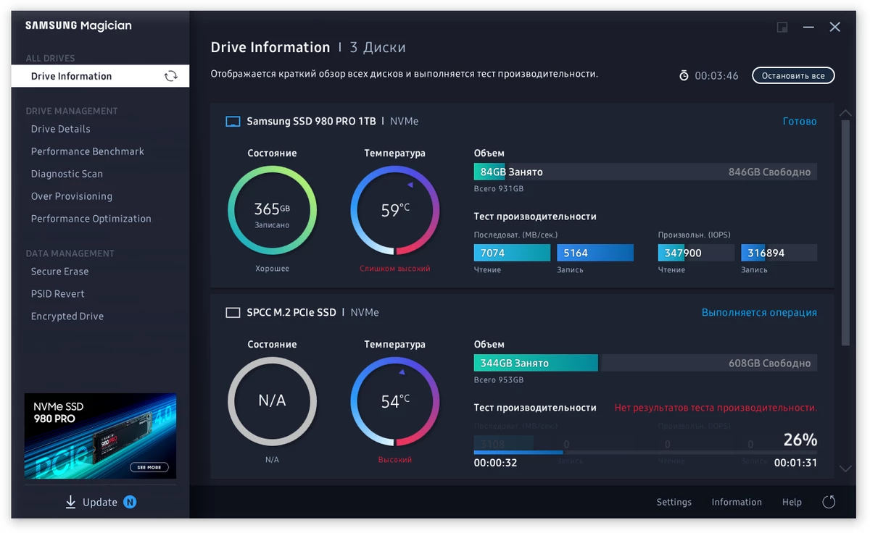Open Help in the bottom bar
The width and height of the screenshot is (870, 533).
click(x=792, y=502)
